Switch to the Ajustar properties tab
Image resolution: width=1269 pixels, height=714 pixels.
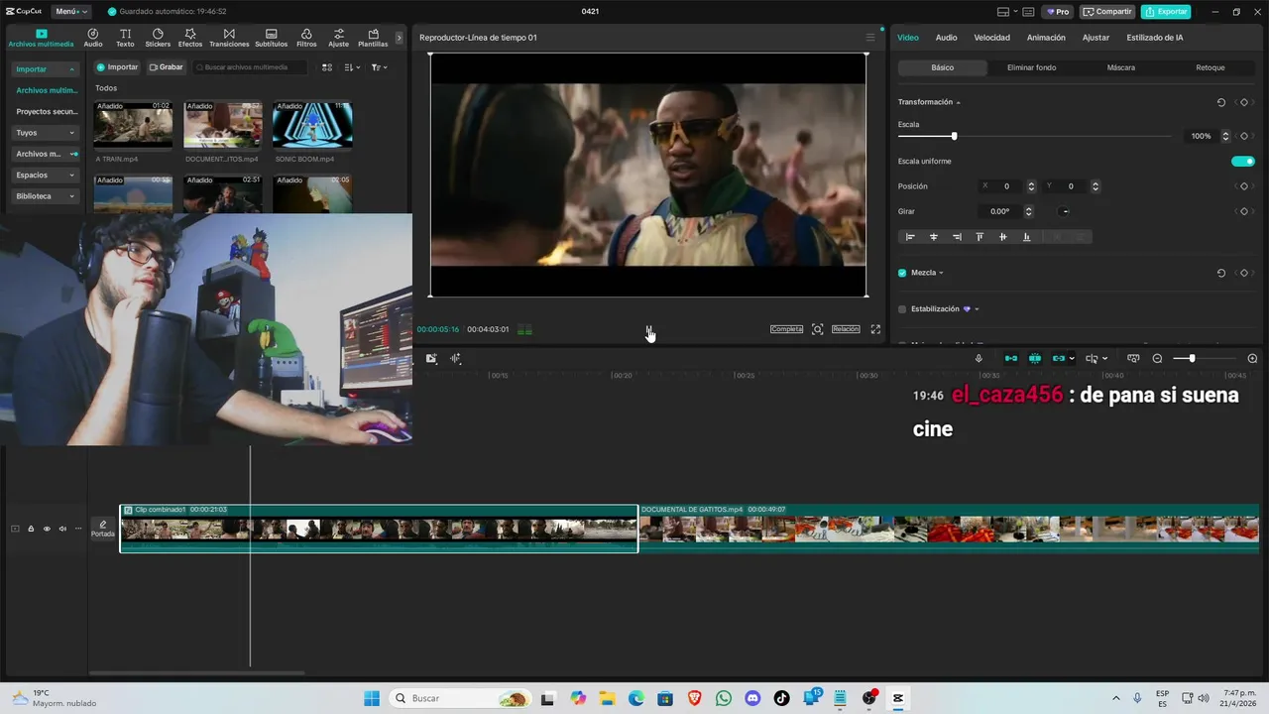[x=1096, y=38]
